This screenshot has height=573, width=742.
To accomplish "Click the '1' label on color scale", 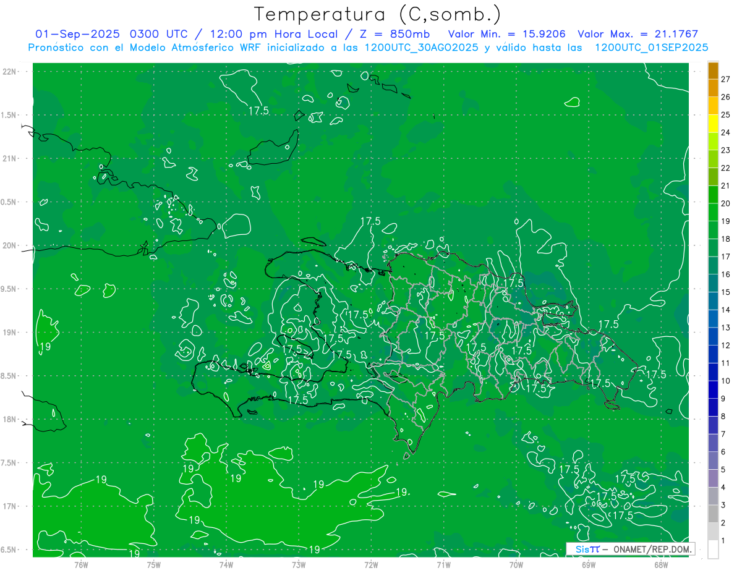I will [724, 541].
